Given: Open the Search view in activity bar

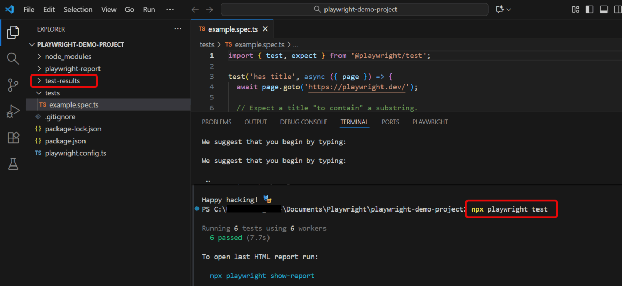Looking at the screenshot, I should click(x=13, y=58).
